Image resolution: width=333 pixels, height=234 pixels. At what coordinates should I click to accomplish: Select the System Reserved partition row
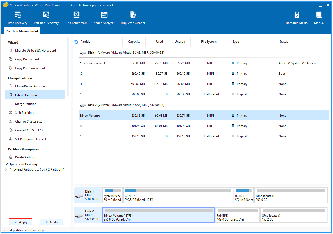point(204,63)
